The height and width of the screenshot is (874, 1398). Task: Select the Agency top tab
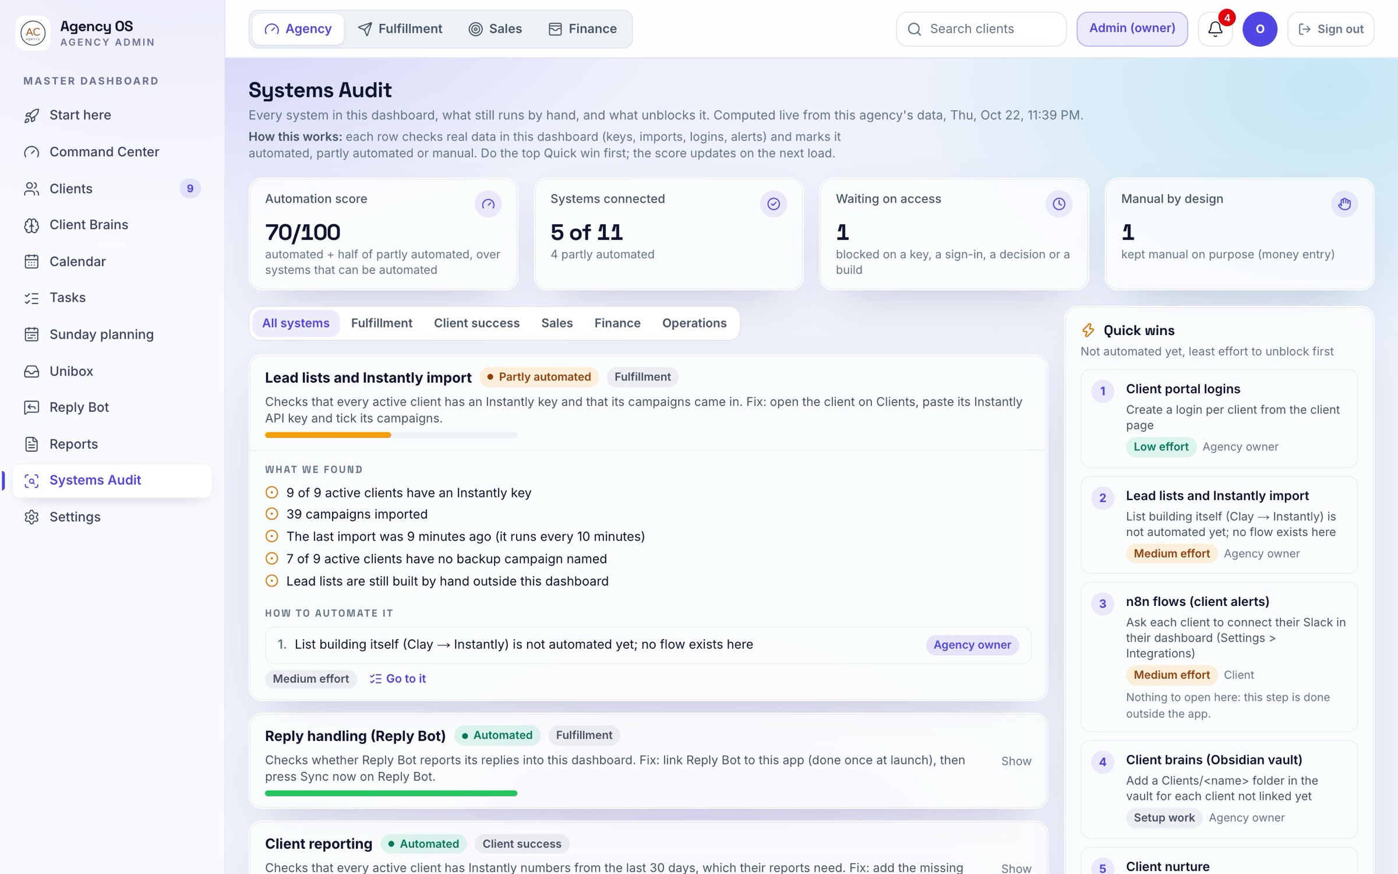point(298,29)
